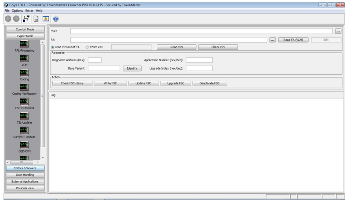The height and width of the screenshot is (202, 348).
Task: Open the Options menu
Action: coord(17,11)
